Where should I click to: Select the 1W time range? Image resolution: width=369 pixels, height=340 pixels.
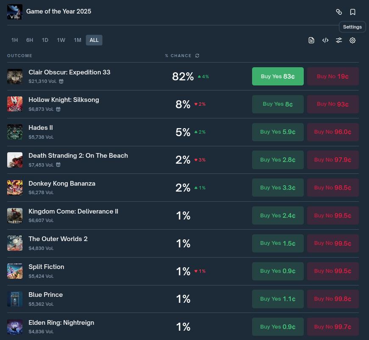point(61,40)
